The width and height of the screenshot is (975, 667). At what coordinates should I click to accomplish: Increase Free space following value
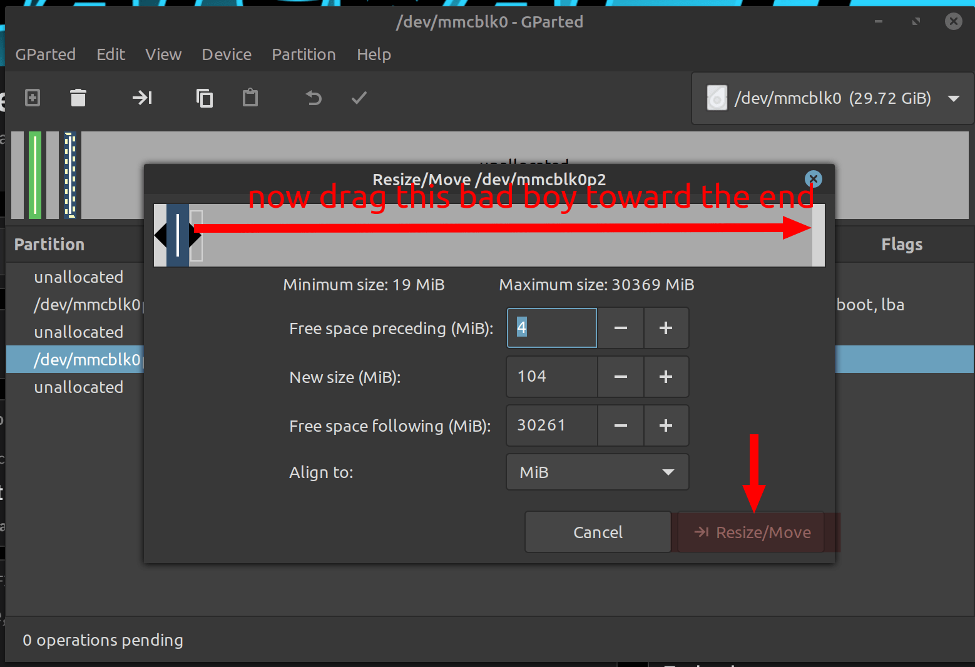coord(666,425)
